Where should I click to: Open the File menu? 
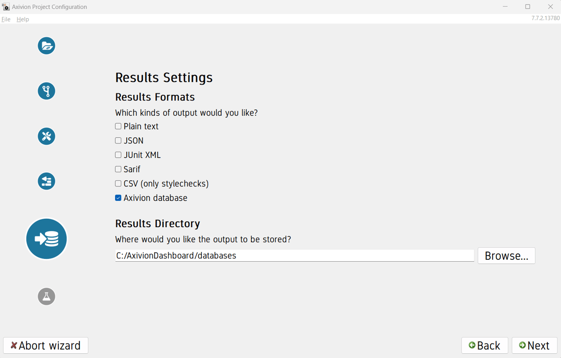6,19
